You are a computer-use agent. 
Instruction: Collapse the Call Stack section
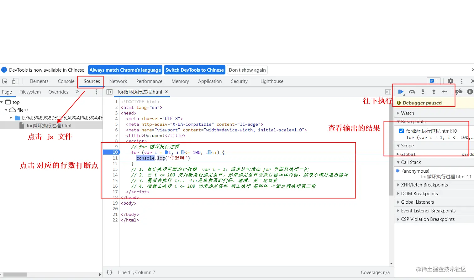pos(434,162)
